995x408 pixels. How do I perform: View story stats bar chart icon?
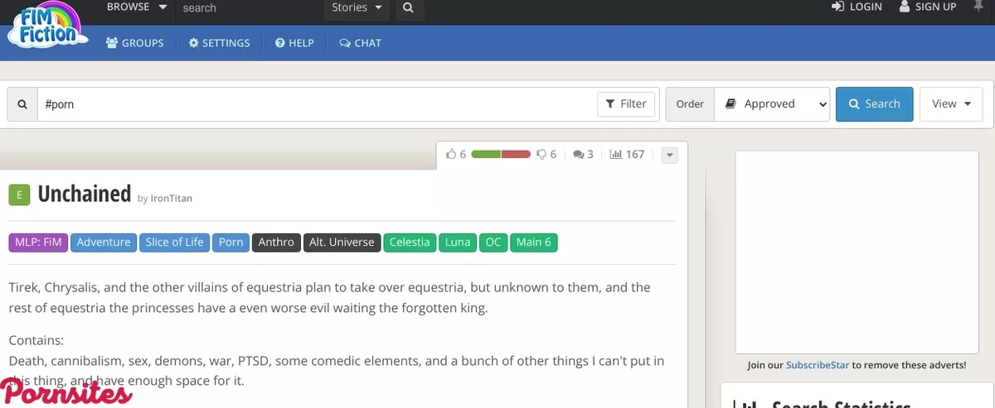coord(616,154)
